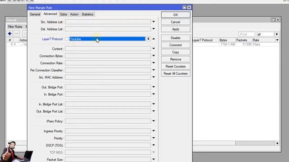Screen dimensions: 289x162
Task: Expand the DSCP (TOS) field
Action: click(x=154, y=145)
